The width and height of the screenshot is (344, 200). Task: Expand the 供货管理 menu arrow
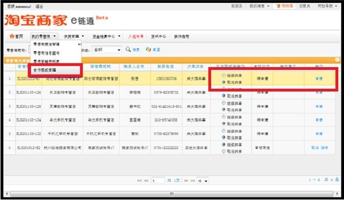83,36
